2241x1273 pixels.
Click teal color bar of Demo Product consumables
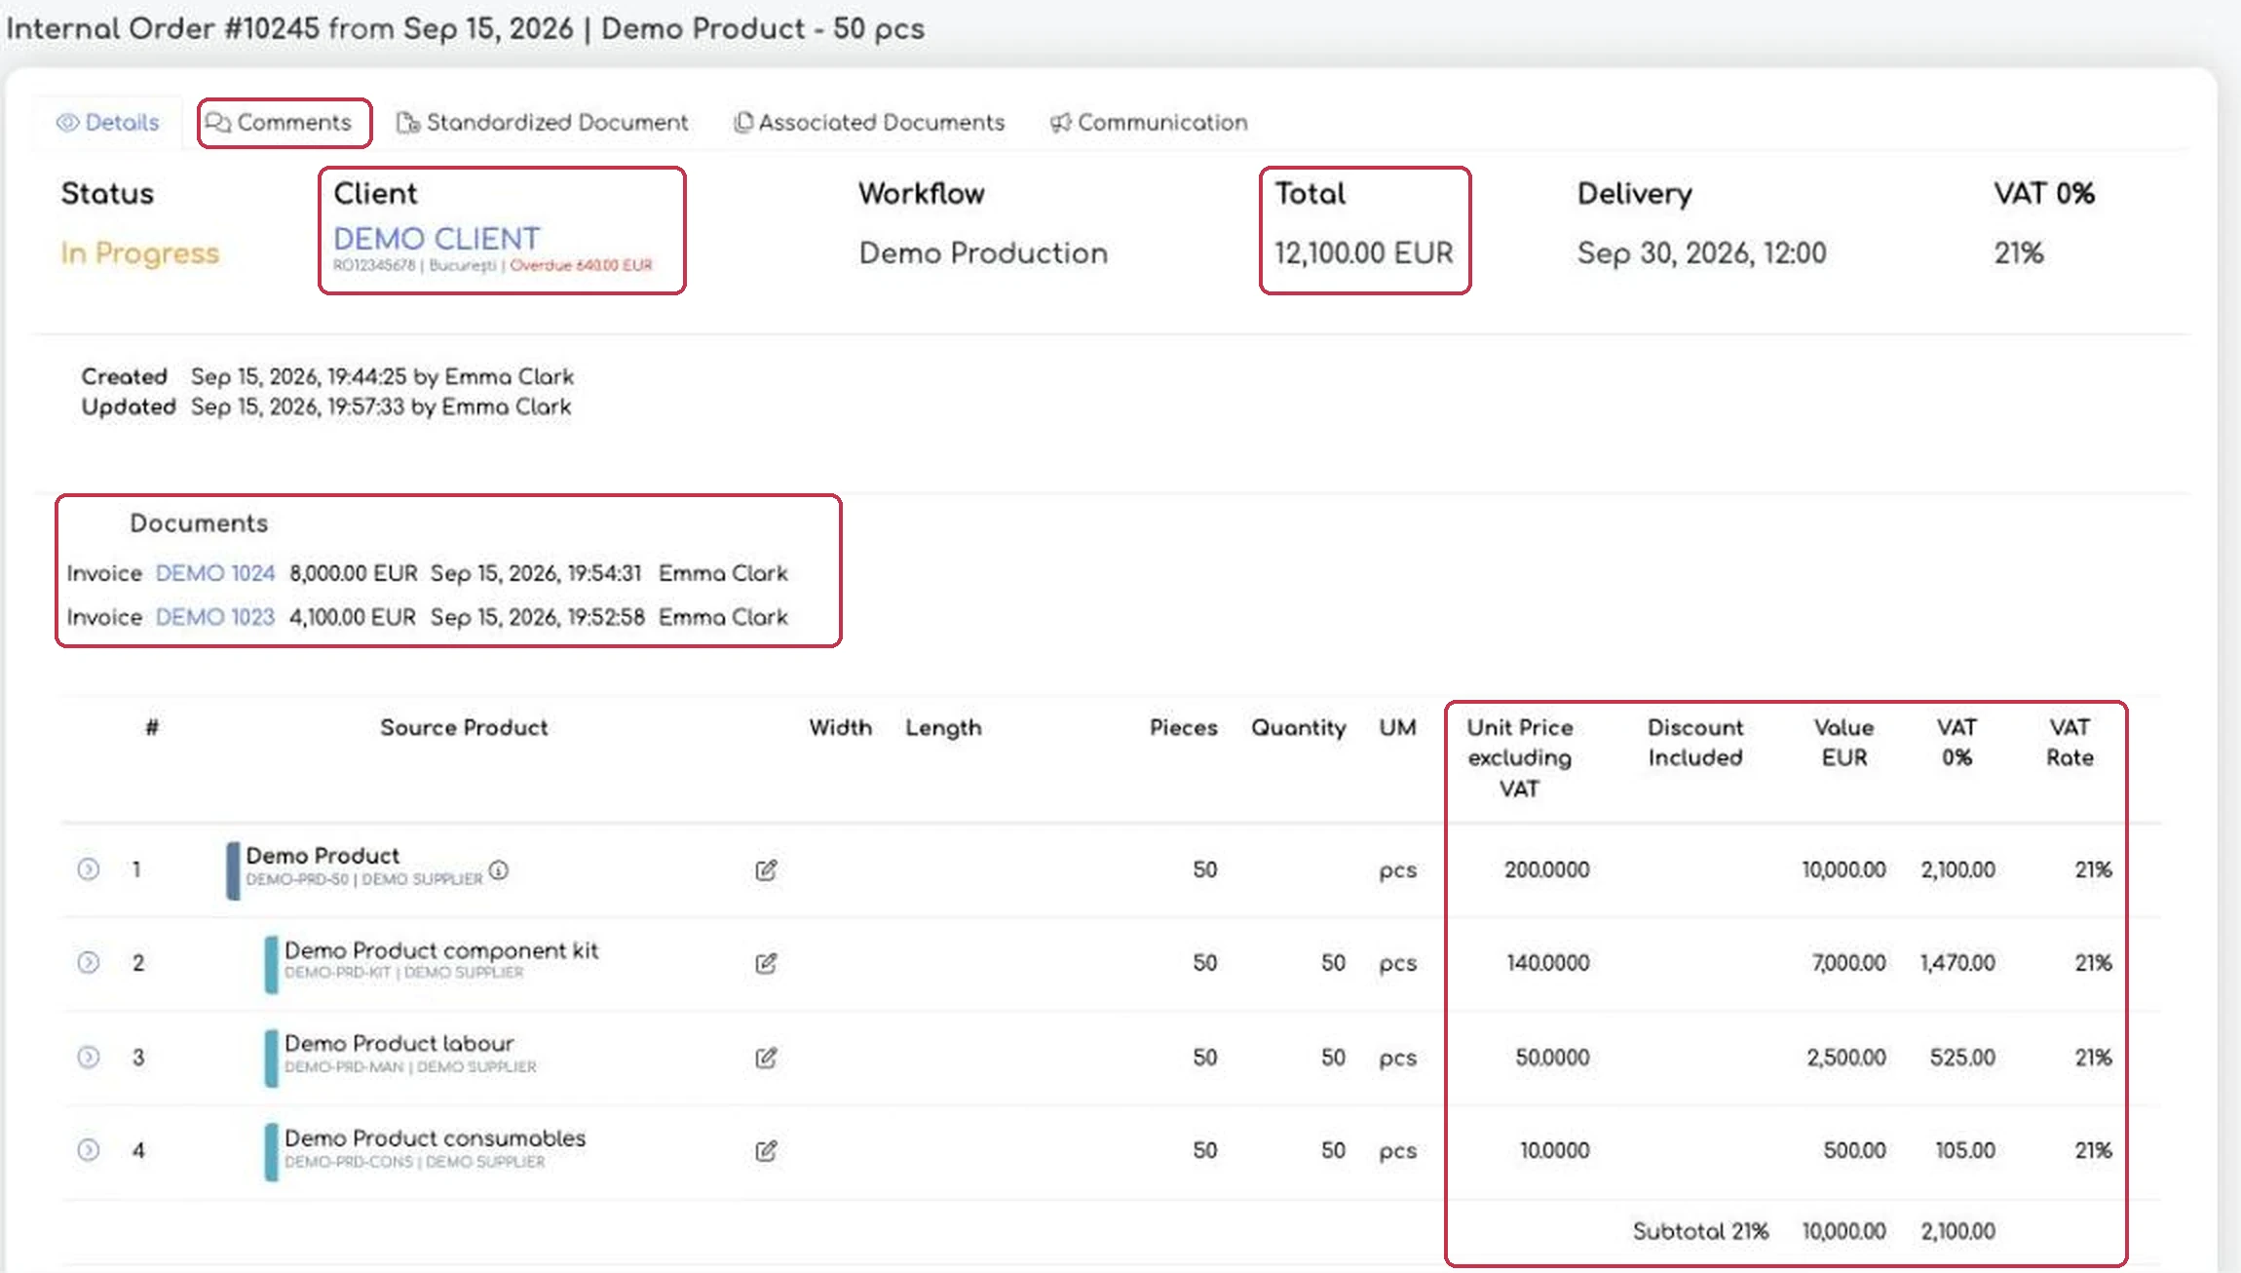[271, 1152]
